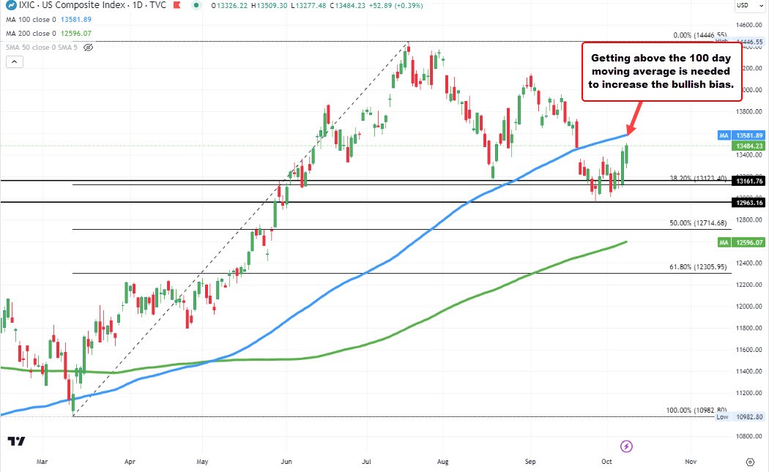Click the 14446.55 high price axis label
This screenshot has width=769, height=472.
(749, 42)
